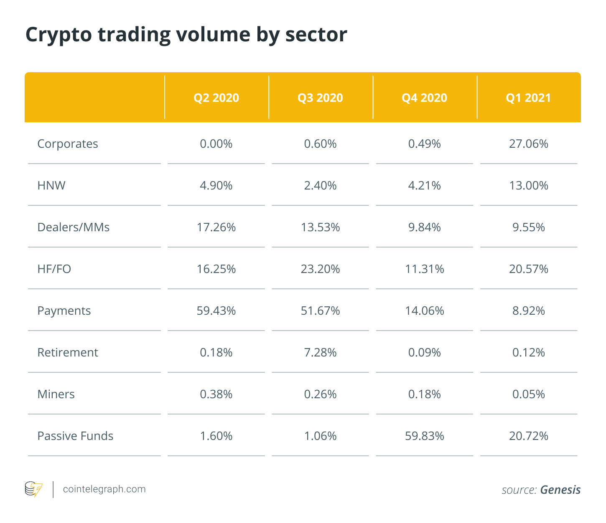The width and height of the screenshot is (606, 523).
Task: Click the Retirement row label
Action: [x=68, y=352]
